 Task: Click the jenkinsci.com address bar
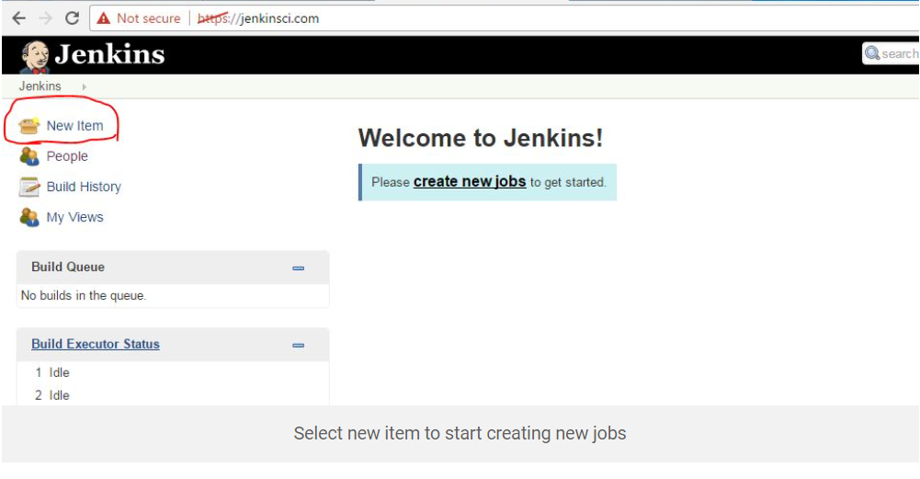505,18
